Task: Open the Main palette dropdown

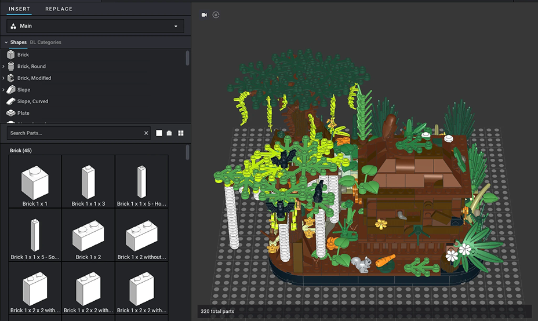Action: tap(96, 26)
